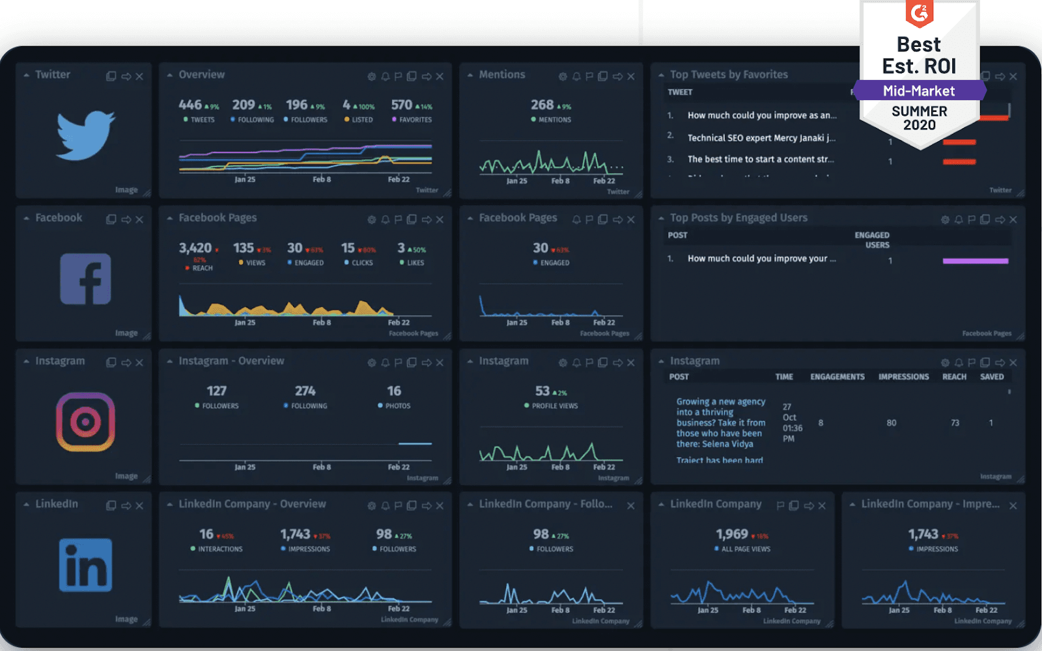Image resolution: width=1042 pixels, height=651 pixels.
Task: Open tweet 'How much could you improve as an...'
Action: click(762, 115)
